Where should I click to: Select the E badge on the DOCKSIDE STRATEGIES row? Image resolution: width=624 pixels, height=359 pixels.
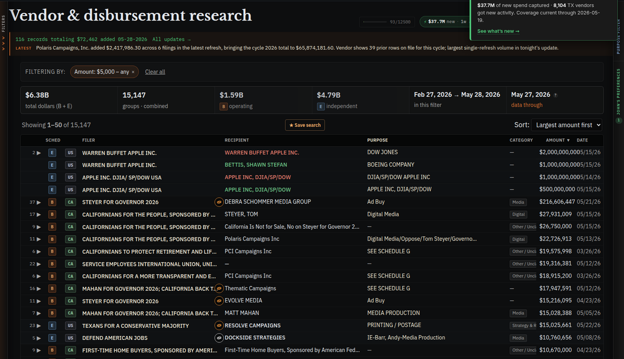52,338
